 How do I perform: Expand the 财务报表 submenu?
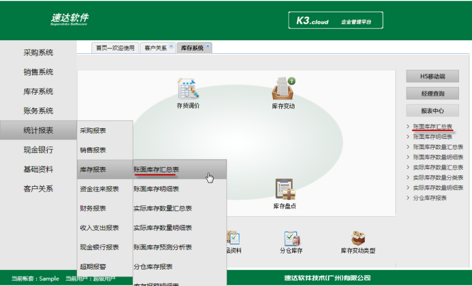(93, 208)
